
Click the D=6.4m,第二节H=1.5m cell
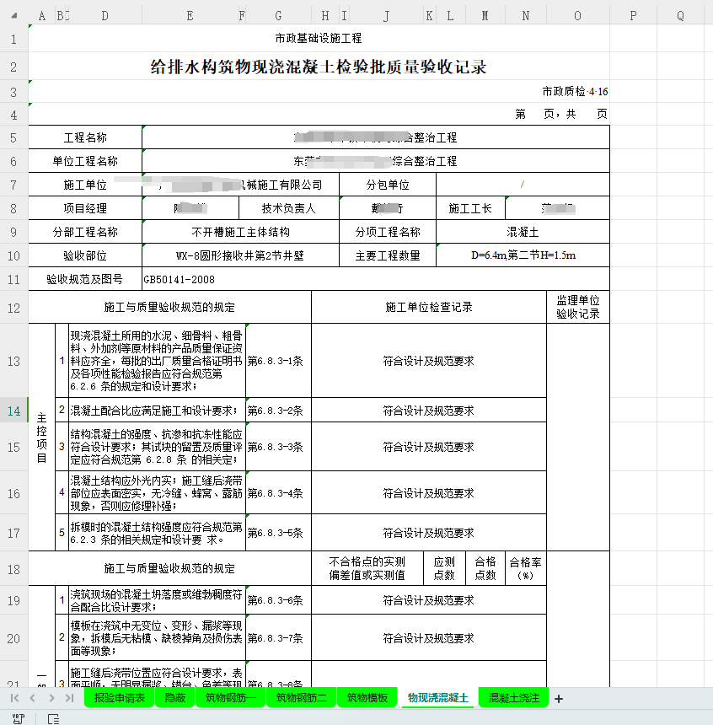(523, 255)
